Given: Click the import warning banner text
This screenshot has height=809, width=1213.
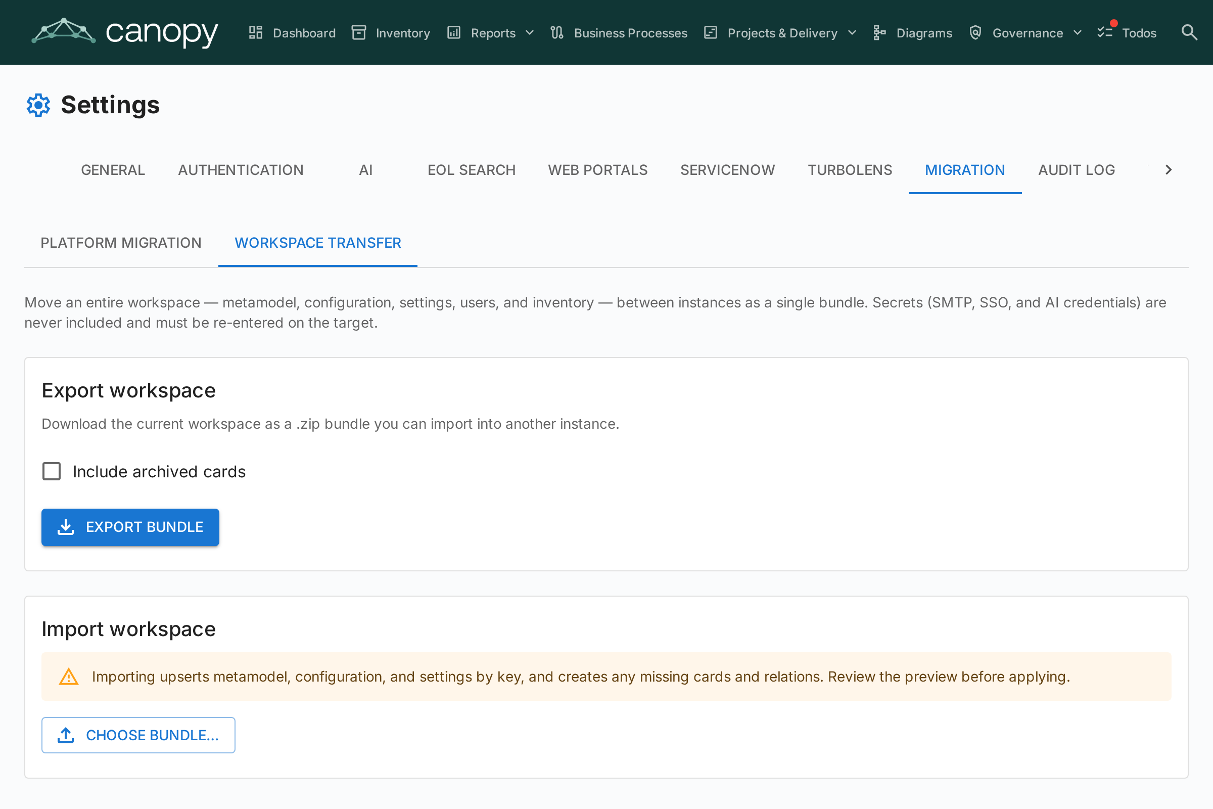Looking at the screenshot, I should click(x=581, y=677).
